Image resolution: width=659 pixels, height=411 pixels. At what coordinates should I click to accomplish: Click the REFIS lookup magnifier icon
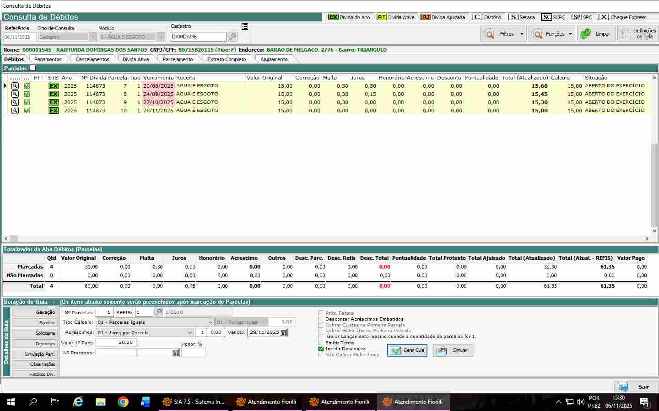tap(158, 312)
